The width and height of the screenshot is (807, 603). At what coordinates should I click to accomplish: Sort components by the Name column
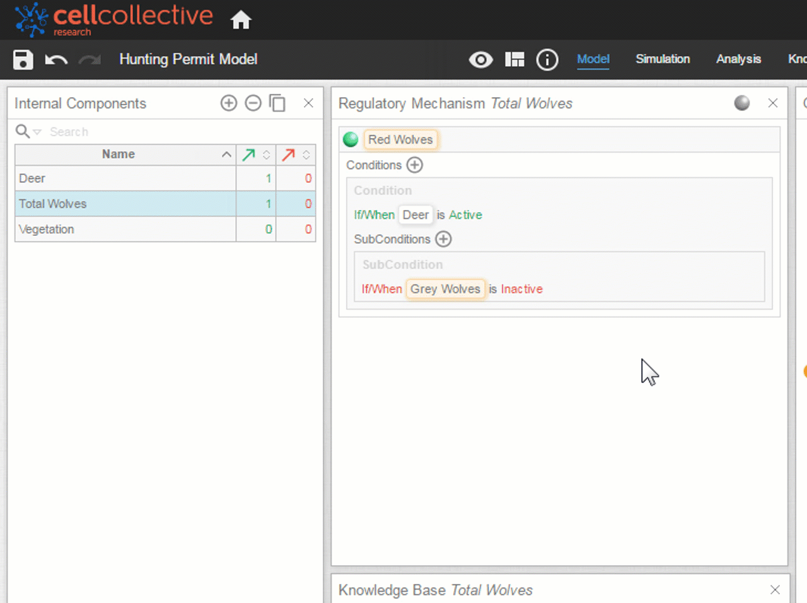click(125, 155)
